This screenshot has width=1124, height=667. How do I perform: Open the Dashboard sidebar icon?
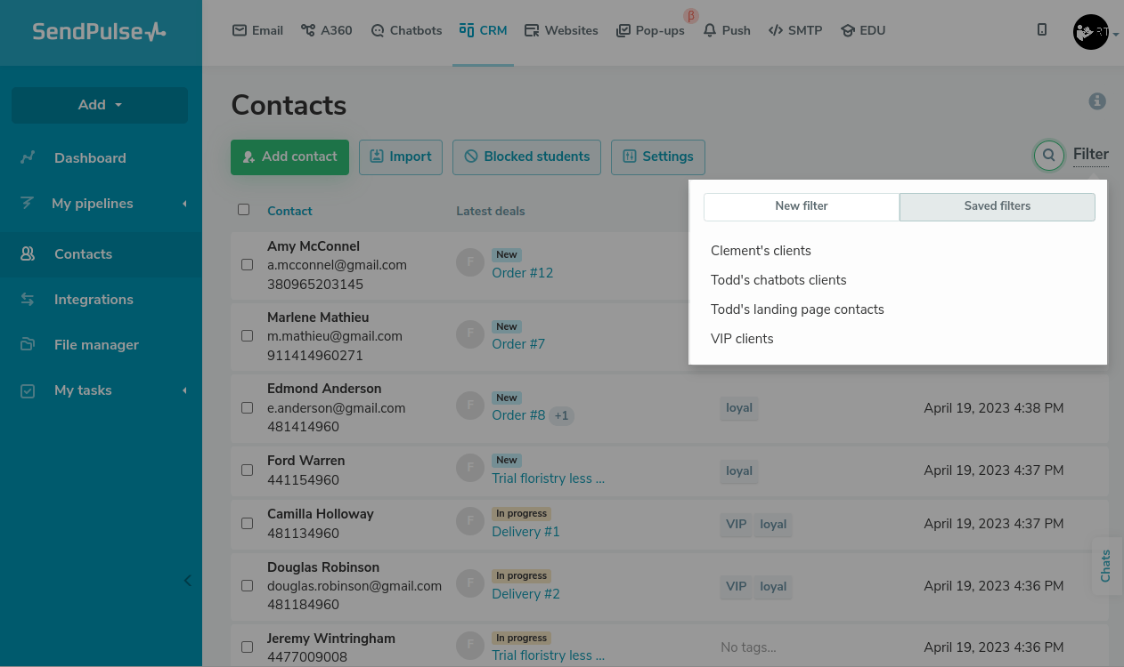[x=28, y=157]
